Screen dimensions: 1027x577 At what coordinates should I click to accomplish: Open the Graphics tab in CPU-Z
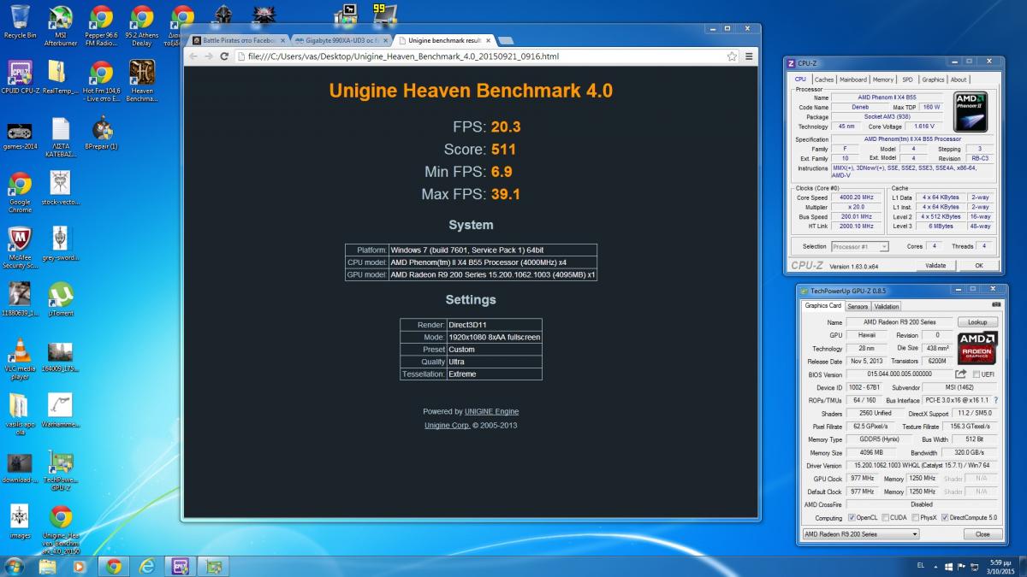click(933, 79)
